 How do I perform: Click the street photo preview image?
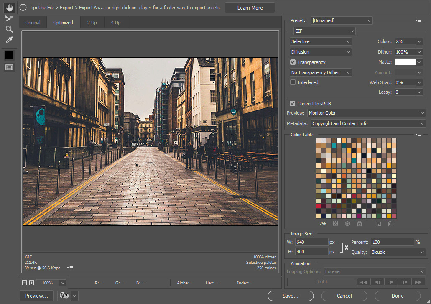[x=150, y=141]
